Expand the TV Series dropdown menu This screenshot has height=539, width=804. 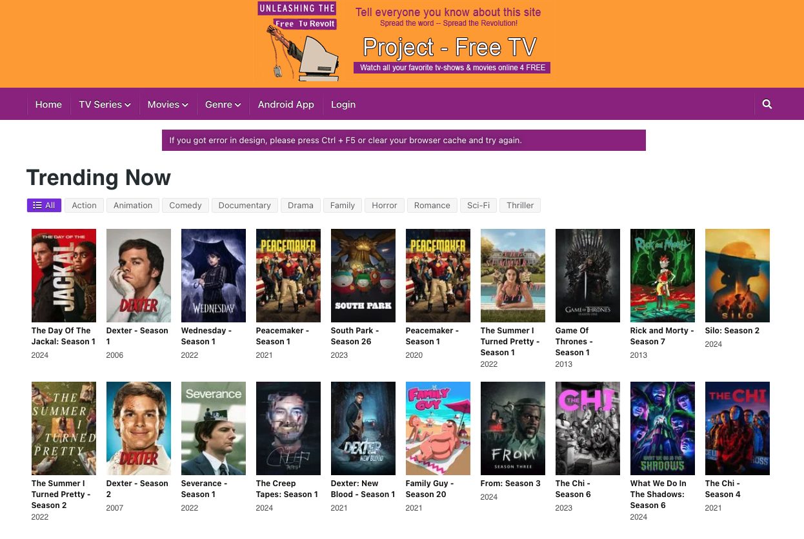click(x=105, y=104)
